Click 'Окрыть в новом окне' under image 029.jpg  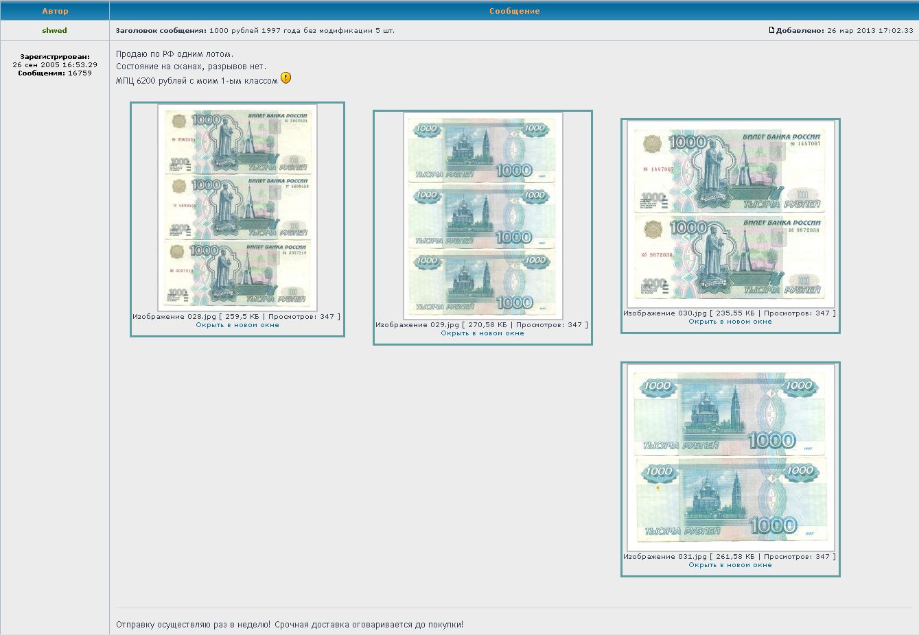click(482, 333)
